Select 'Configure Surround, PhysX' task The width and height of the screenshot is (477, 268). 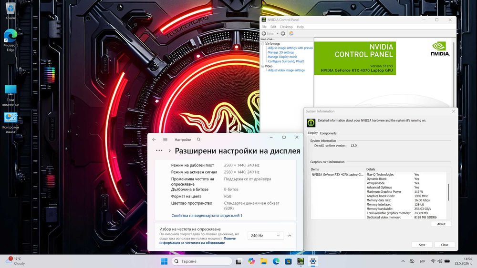tap(286, 61)
